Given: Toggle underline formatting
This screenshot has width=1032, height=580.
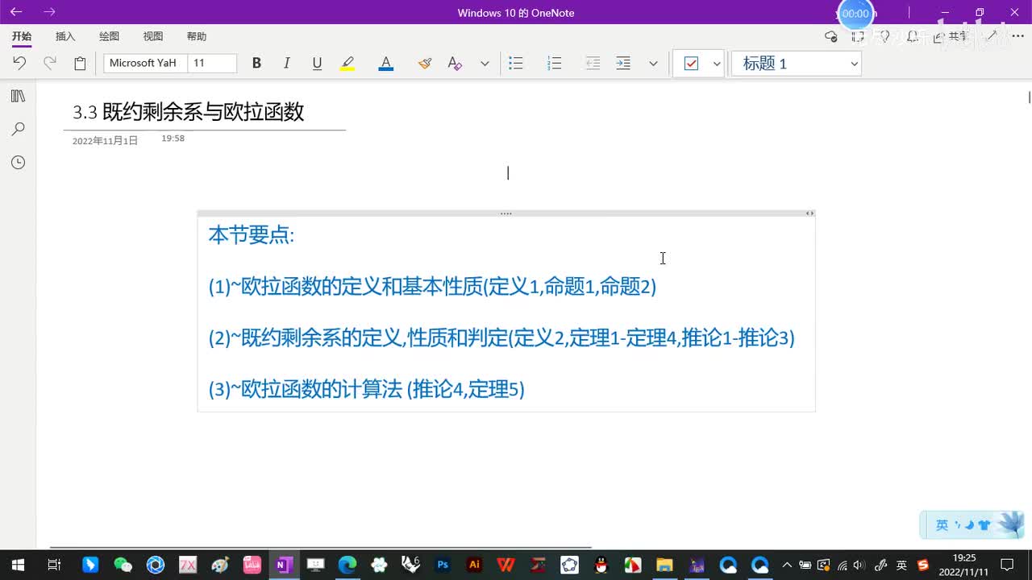Looking at the screenshot, I should (317, 63).
